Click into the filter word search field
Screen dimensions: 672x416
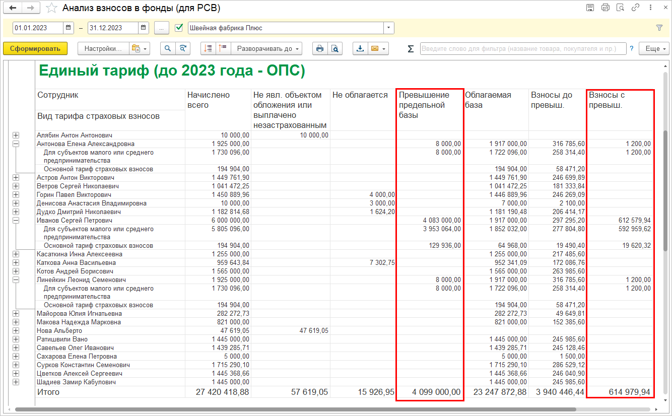point(523,48)
